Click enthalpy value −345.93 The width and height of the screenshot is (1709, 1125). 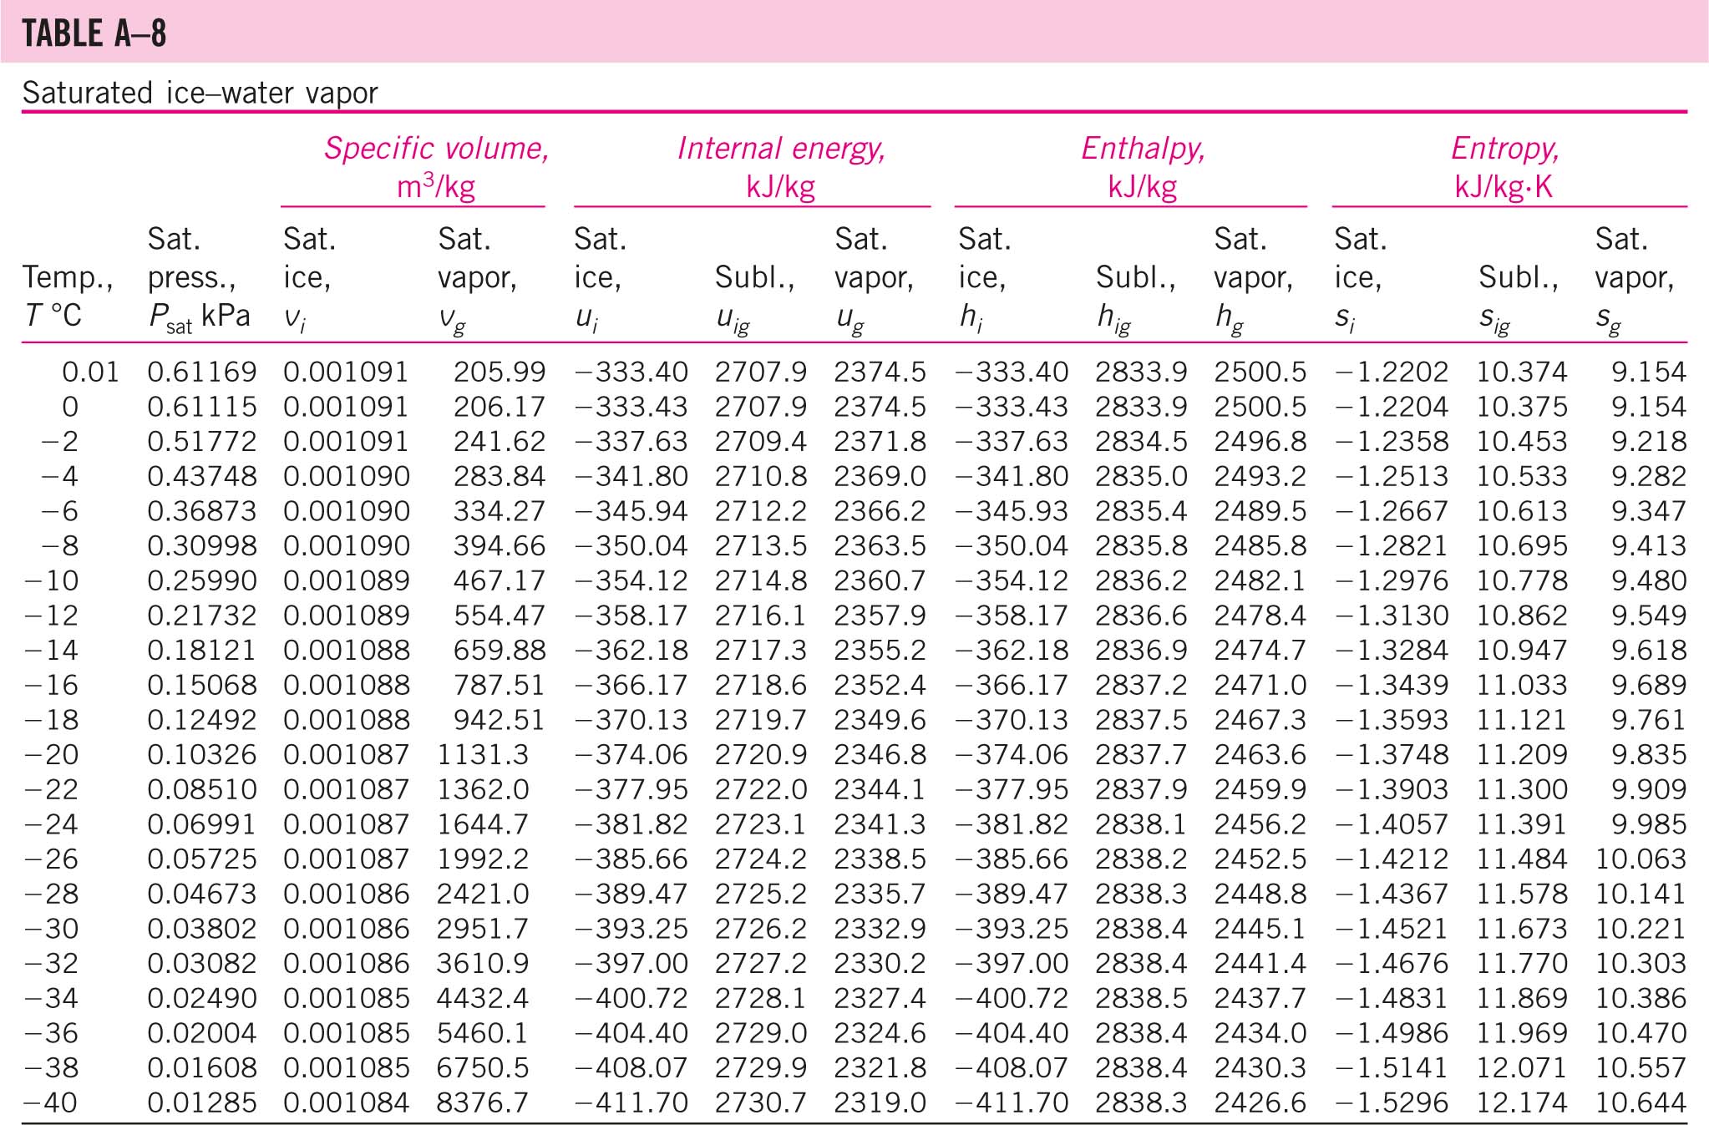(x=1012, y=511)
